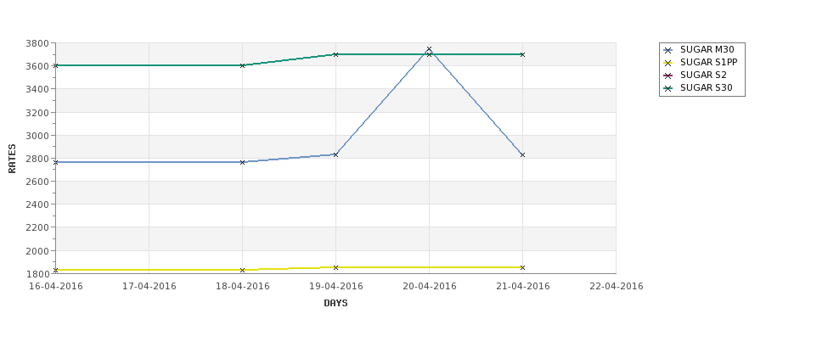Click the SUGAR S2 legend marker icon
828x364 pixels.
coord(668,76)
